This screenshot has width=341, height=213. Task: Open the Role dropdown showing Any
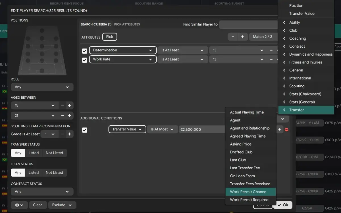click(x=42, y=87)
